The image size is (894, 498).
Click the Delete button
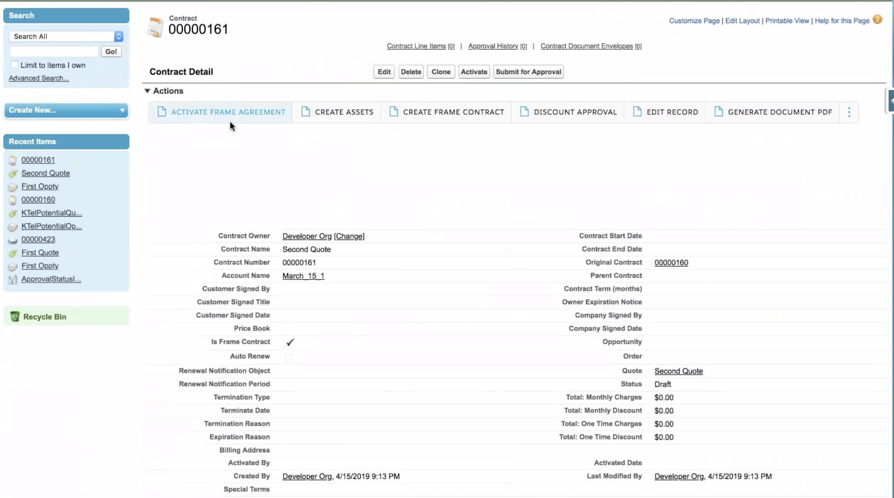(x=411, y=72)
